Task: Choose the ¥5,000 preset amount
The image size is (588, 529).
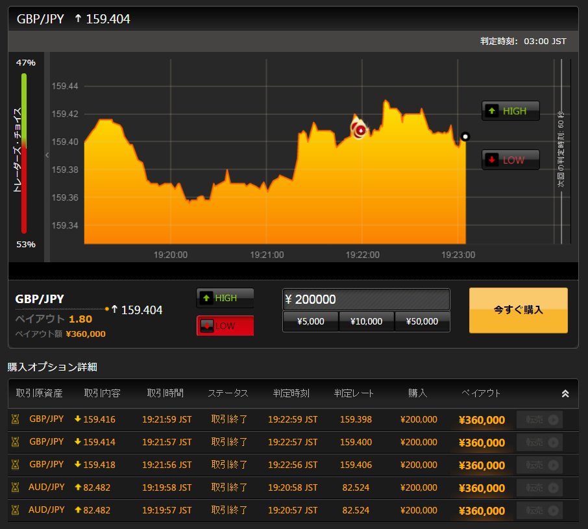Action: [x=310, y=321]
